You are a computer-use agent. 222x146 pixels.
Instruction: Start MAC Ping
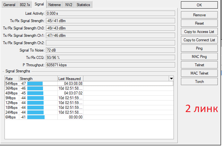199,57
